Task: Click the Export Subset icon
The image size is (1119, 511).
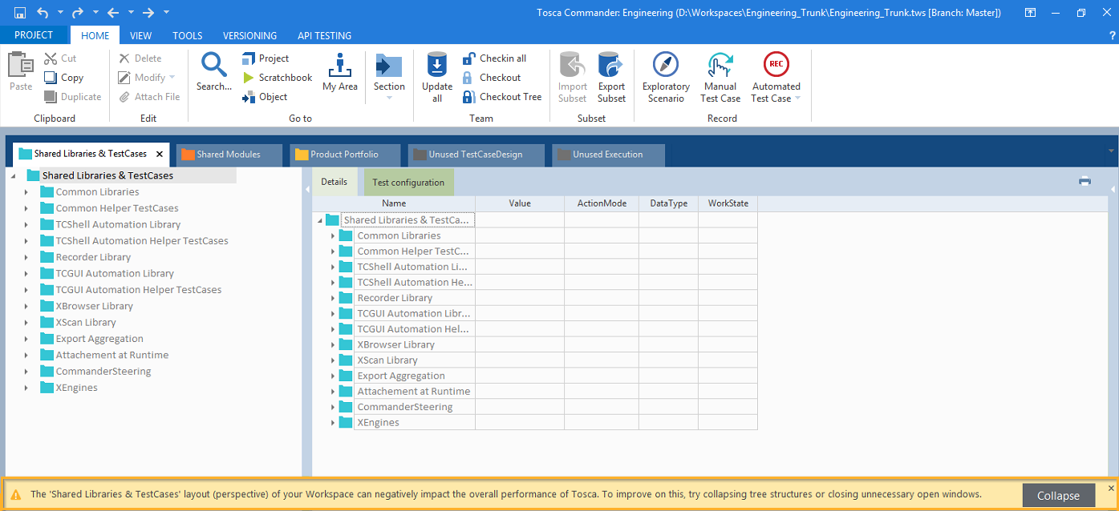Action: point(611,65)
